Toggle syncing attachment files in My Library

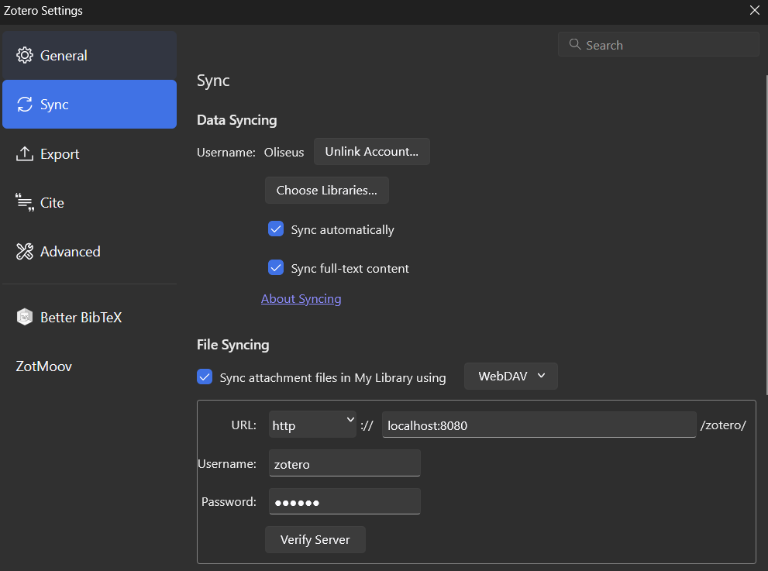(205, 377)
